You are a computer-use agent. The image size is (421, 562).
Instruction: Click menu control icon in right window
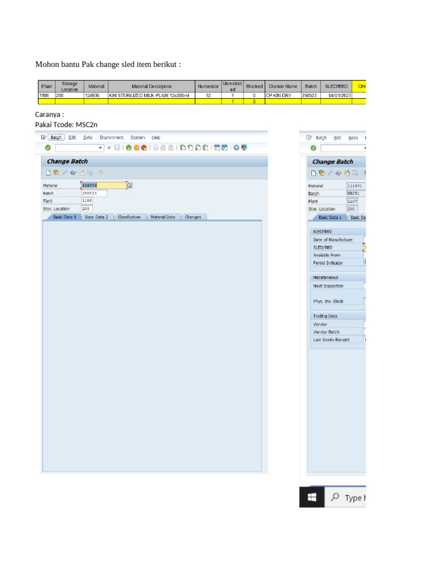[x=309, y=138]
